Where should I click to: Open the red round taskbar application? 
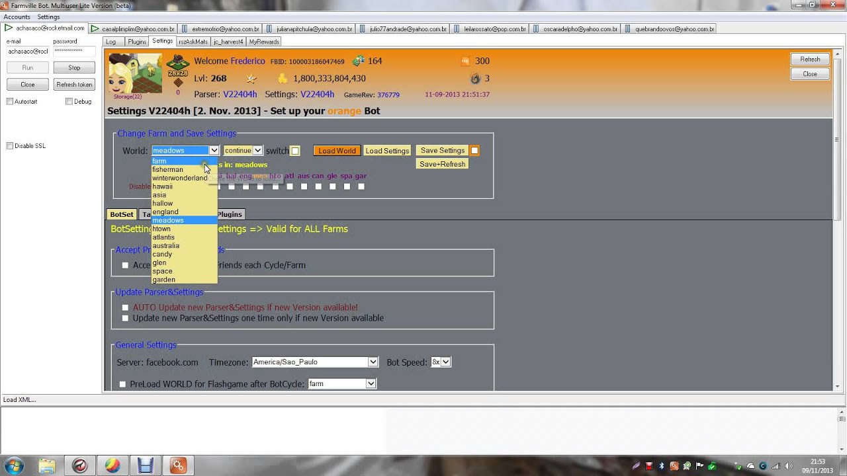(80, 465)
